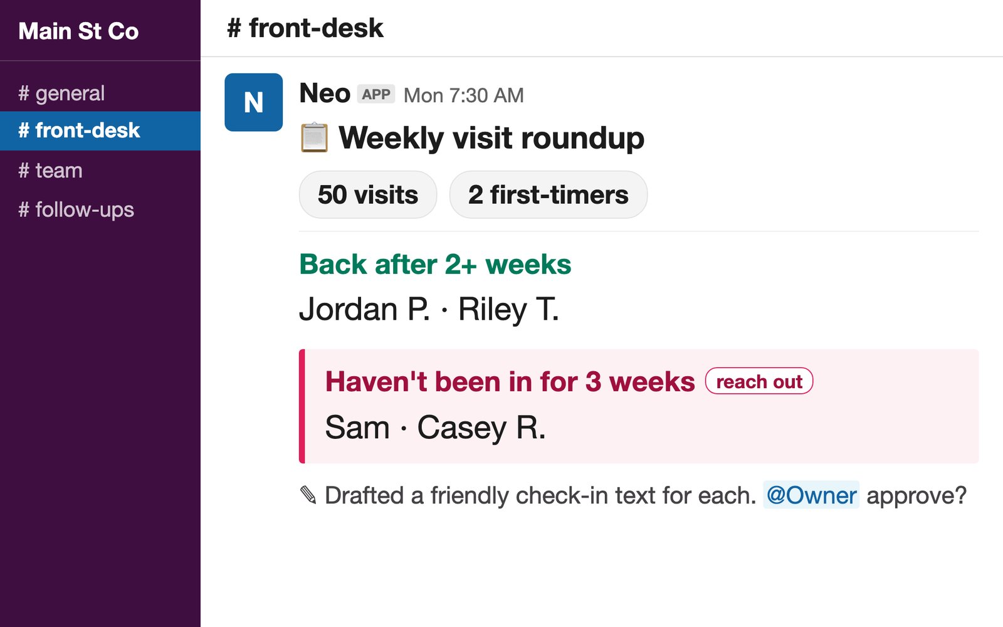
Task: Open the Main St Co workspace menu
Action: [x=78, y=31]
